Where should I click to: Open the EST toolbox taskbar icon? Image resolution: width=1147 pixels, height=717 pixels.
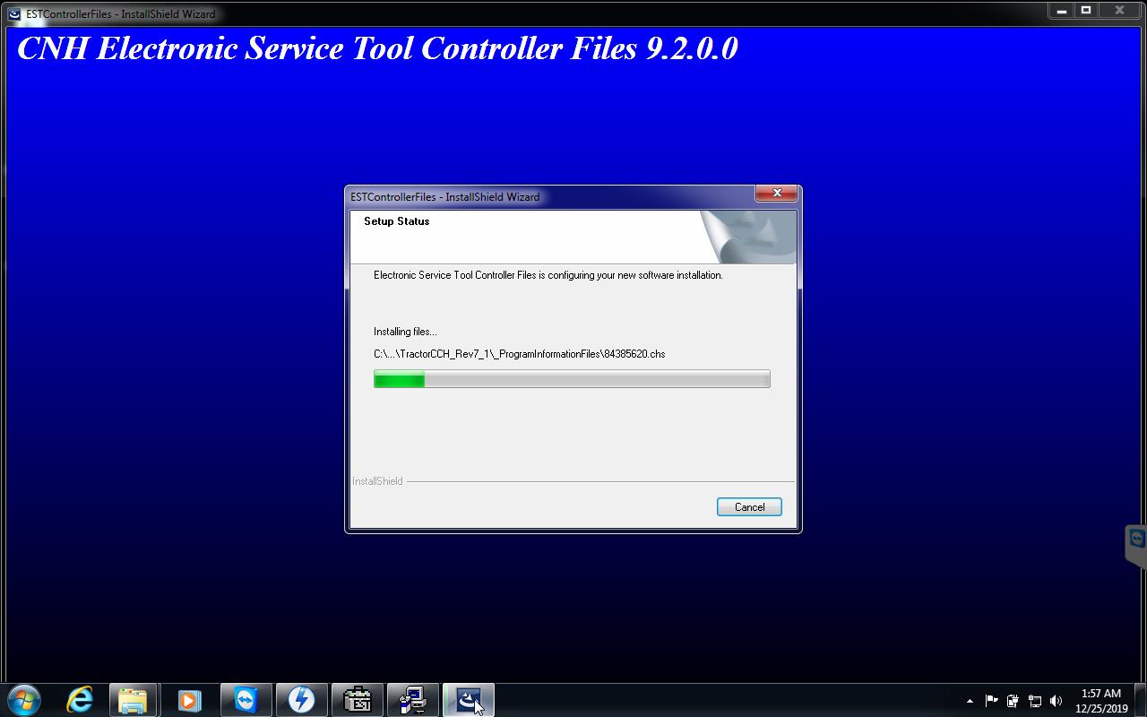pos(358,700)
